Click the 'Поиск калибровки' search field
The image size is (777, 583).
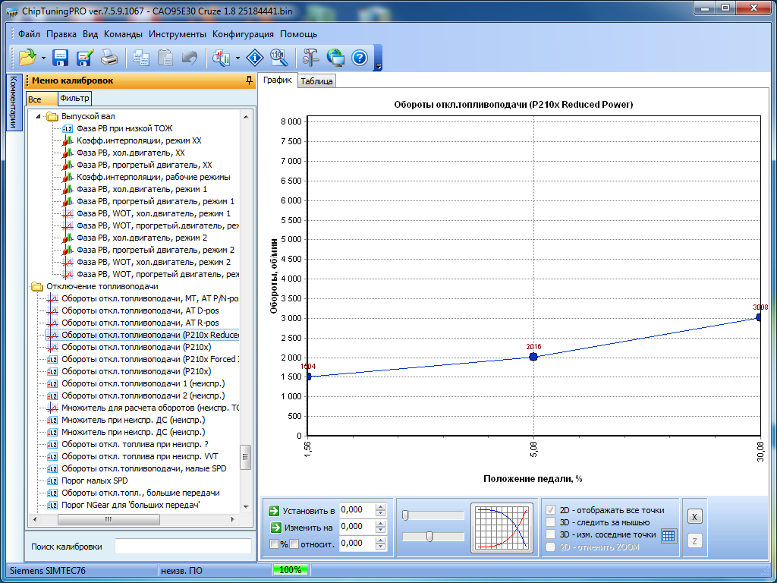click(x=182, y=547)
